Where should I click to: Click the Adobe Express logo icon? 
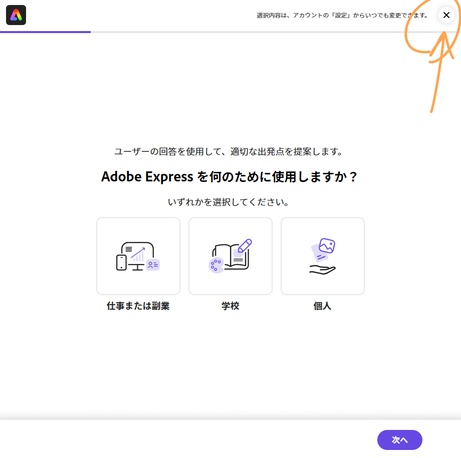click(16, 15)
